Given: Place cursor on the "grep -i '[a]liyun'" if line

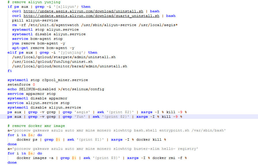Looking at the screenshot, I should coord(49,7).
